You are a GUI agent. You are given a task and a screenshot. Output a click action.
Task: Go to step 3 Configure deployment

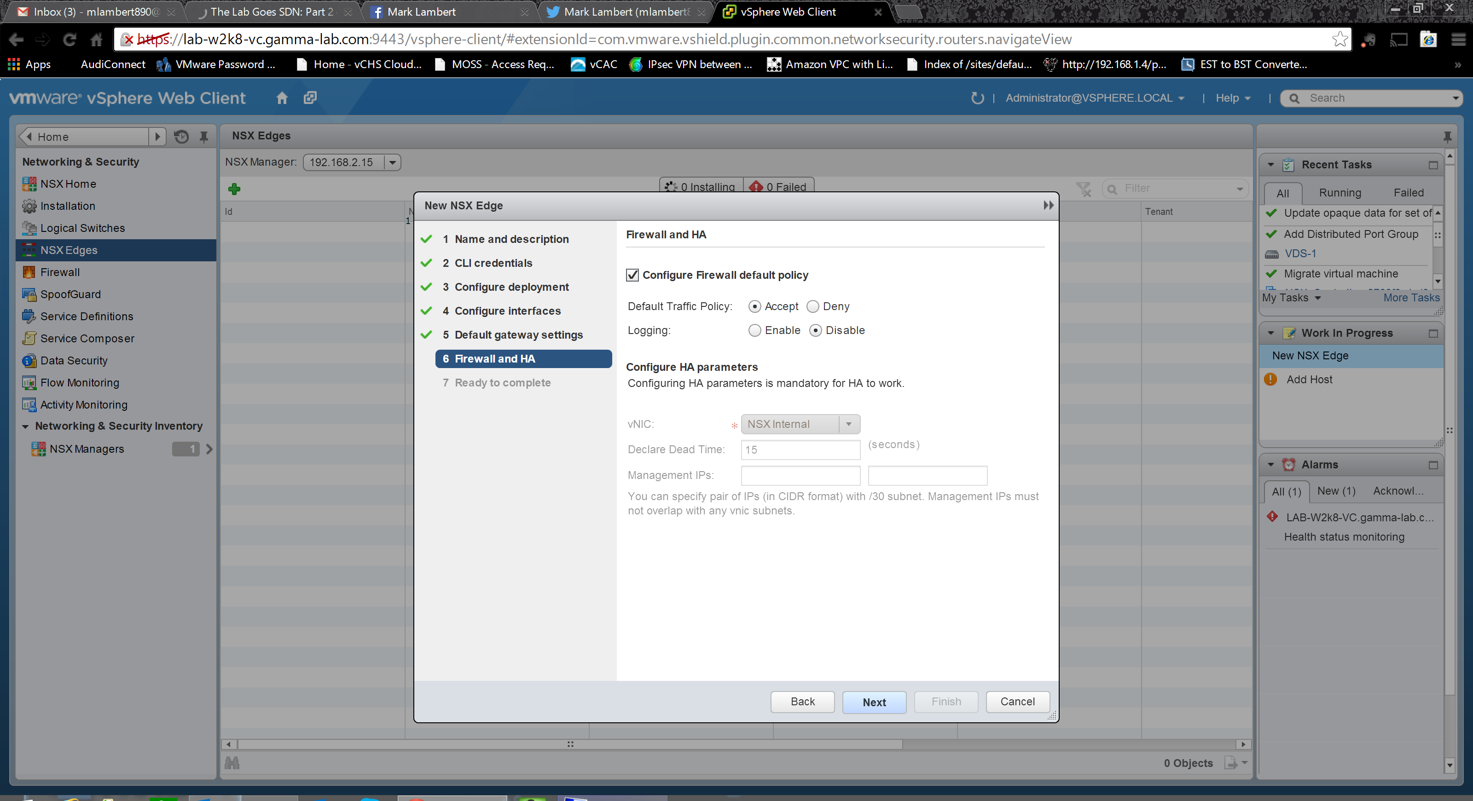pos(511,287)
